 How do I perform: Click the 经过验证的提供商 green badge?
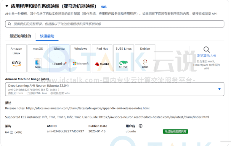tap(175, 131)
